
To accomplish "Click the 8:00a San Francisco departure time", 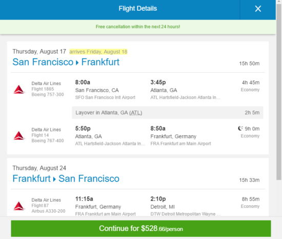I will [x=83, y=82].
